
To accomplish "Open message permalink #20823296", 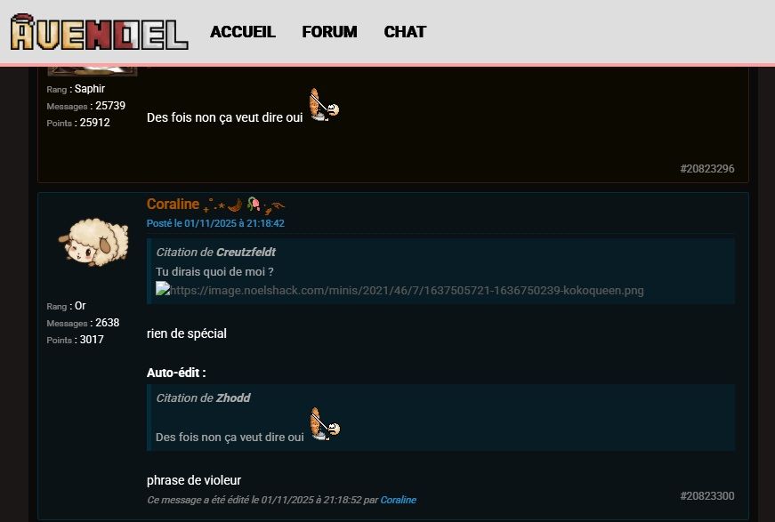I will pos(707,169).
